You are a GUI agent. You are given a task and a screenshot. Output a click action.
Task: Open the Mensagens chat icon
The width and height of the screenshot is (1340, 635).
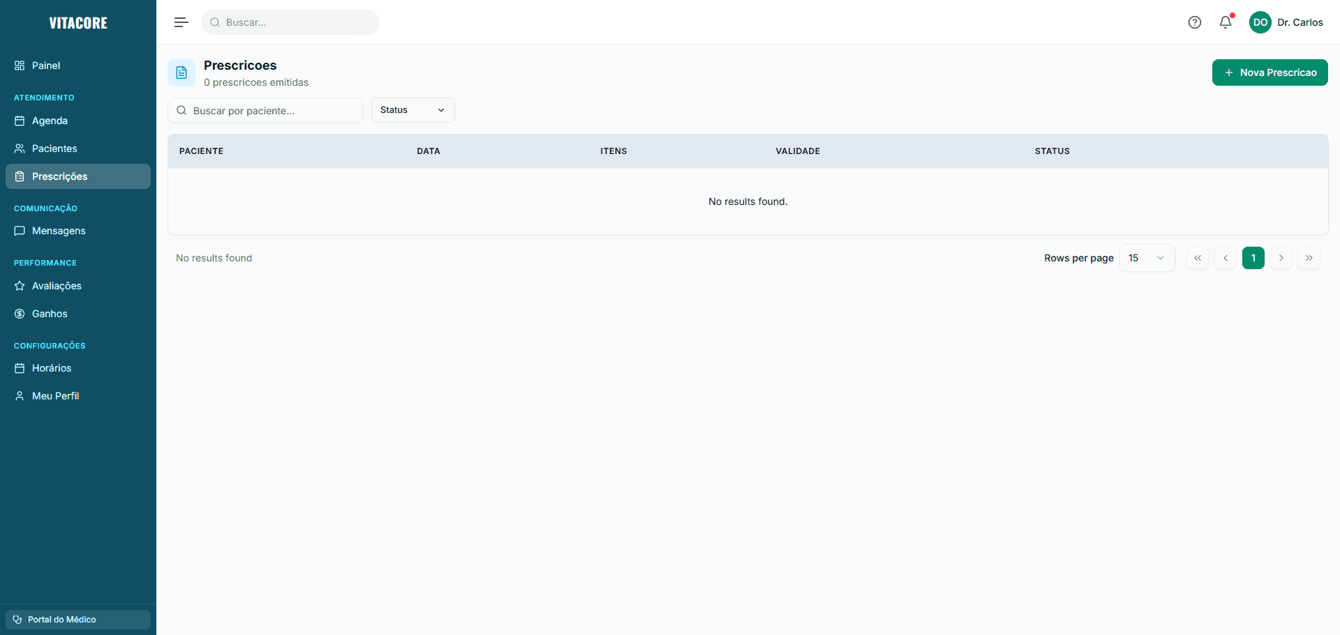pos(20,231)
